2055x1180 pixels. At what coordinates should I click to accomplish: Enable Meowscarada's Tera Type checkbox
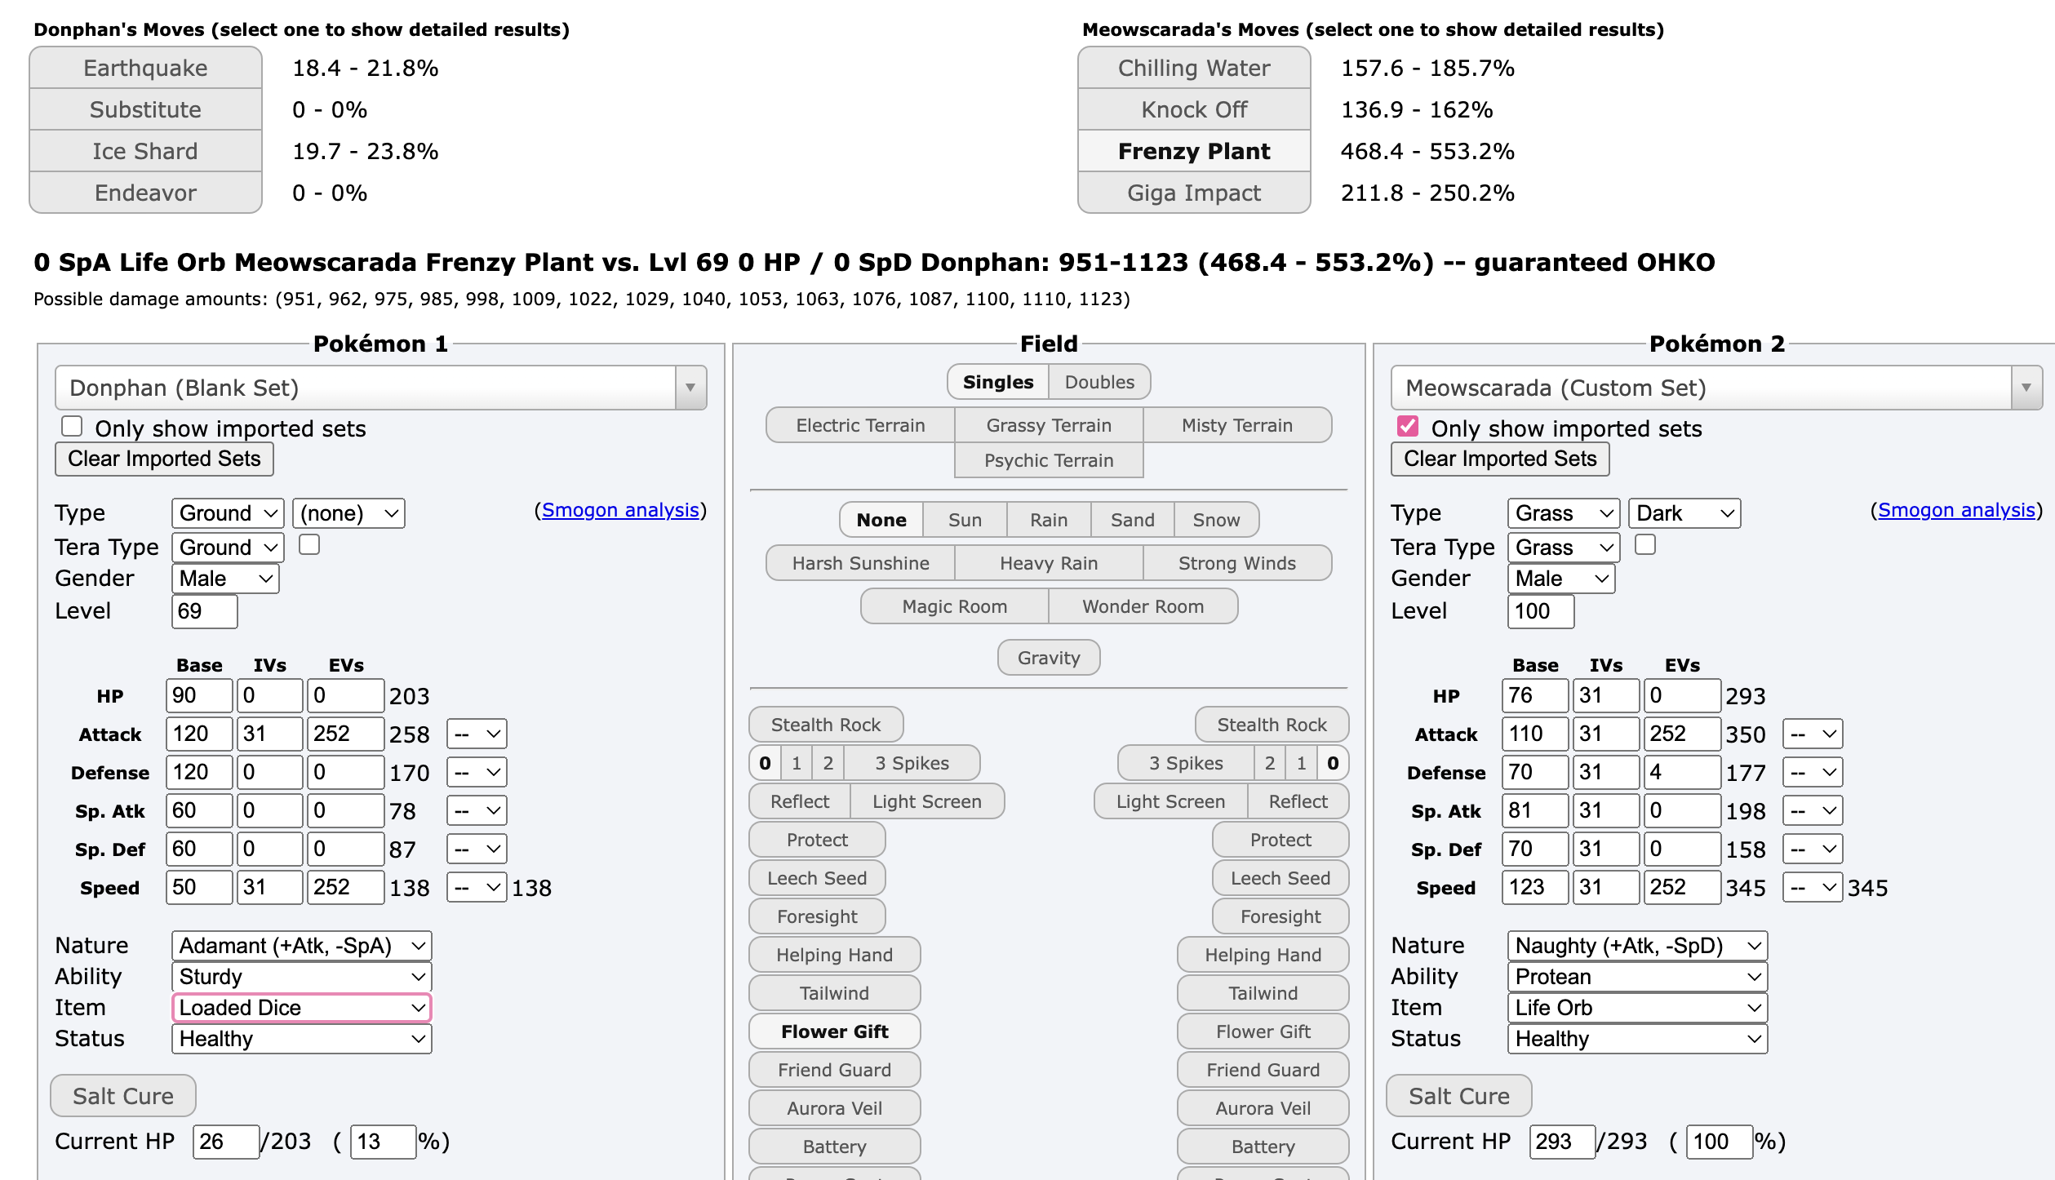click(1645, 544)
